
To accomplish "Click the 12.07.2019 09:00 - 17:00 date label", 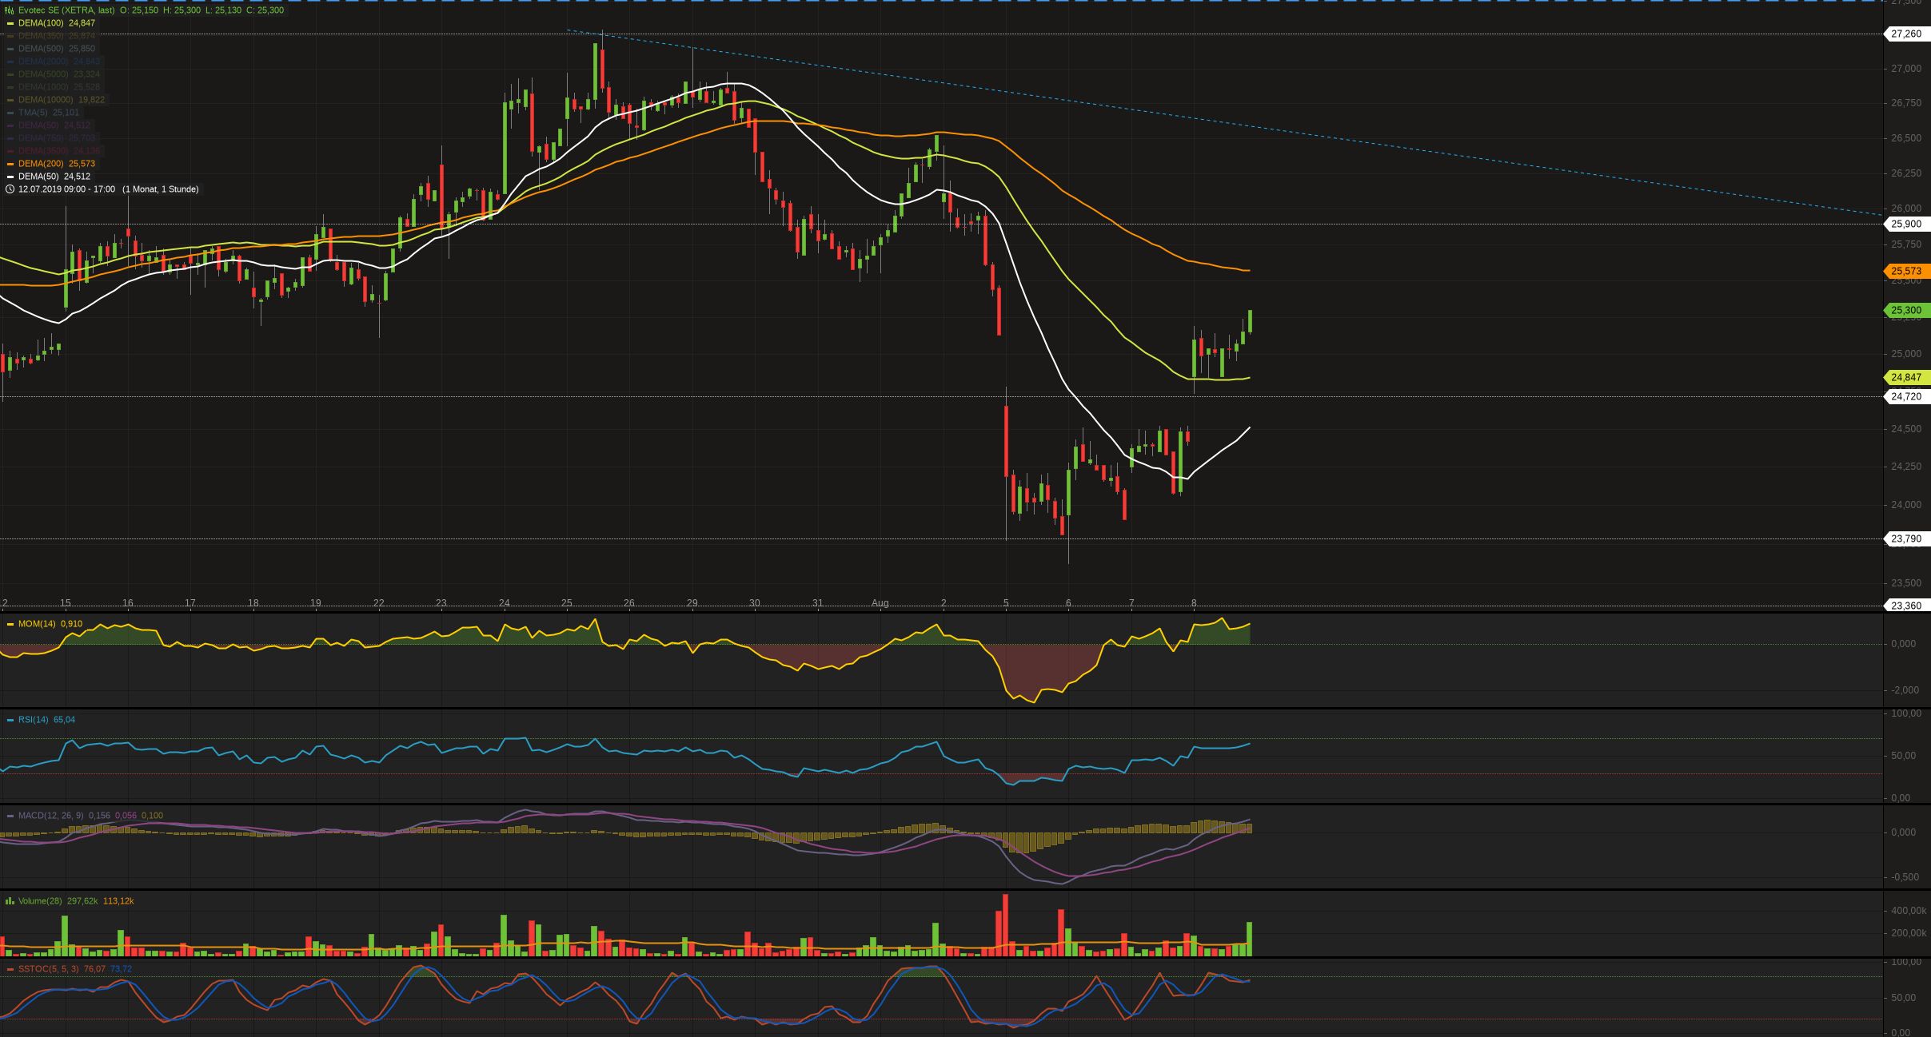I will click(66, 189).
